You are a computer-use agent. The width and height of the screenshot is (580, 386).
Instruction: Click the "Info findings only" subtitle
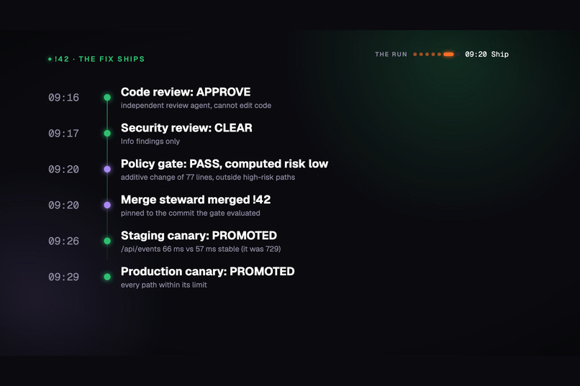point(150,142)
